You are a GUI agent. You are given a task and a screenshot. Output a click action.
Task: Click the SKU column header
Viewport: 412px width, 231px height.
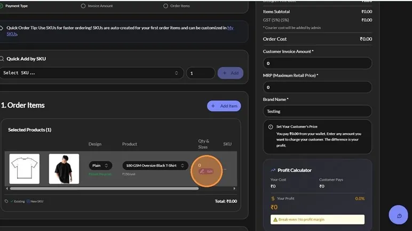(227, 144)
